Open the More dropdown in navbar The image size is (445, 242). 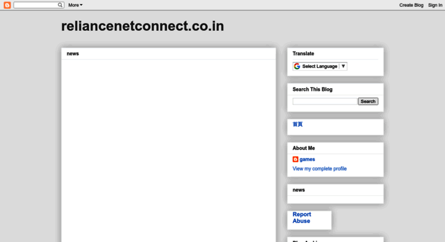click(75, 5)
